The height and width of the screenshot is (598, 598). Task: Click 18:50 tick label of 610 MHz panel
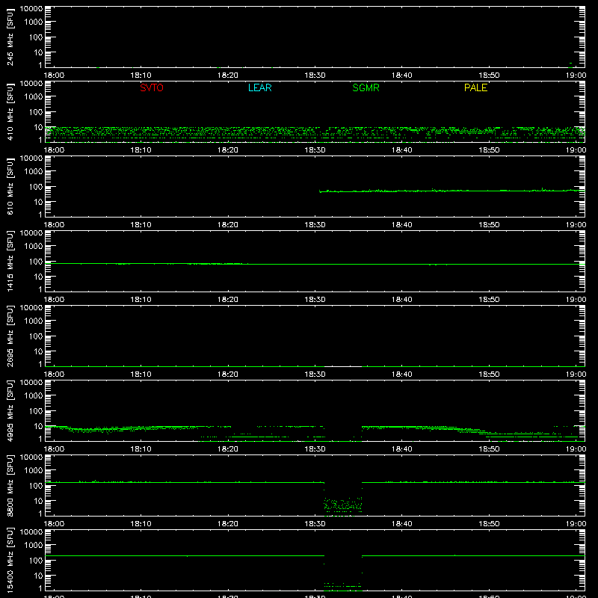point(489,225)
